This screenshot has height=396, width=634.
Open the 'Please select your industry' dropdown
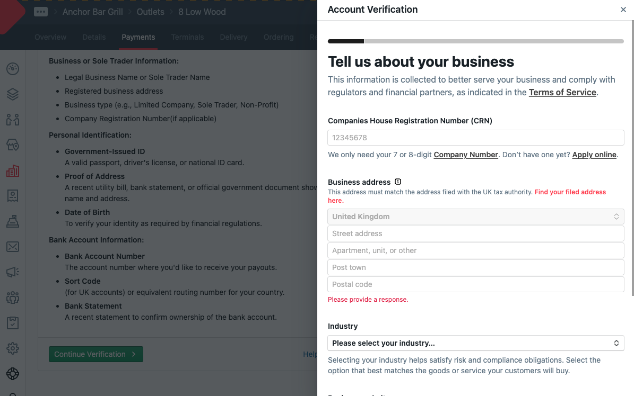click(475, 343)
